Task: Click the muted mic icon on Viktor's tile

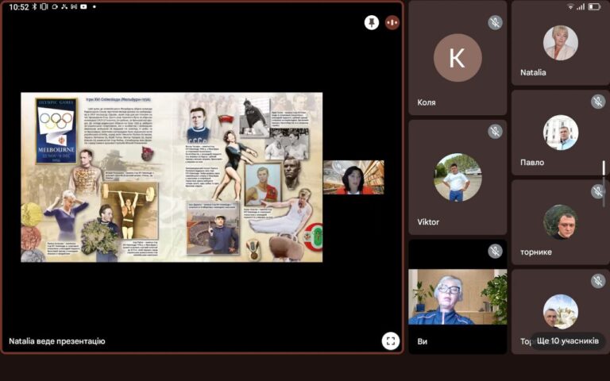Action: (x=495, y=132)
